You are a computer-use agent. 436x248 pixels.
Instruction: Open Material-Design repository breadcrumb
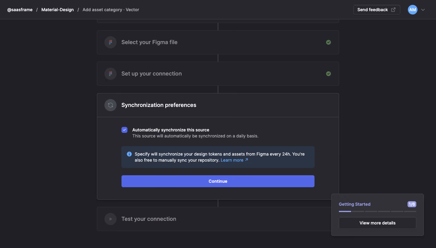click(x=58, y=10)
